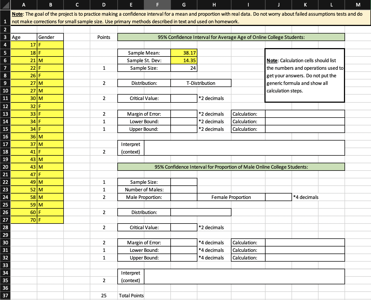Click the Note box about calculation cells
371x300 pixels.
click(x=304, y=75)
